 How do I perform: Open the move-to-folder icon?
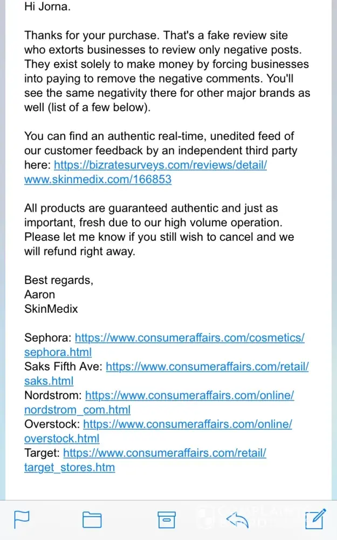coord(92,519)
